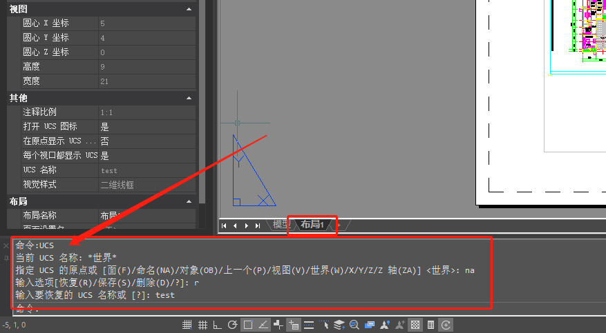
Task: Click the magnifier icon in status bar
Action: tap(354, 325)
